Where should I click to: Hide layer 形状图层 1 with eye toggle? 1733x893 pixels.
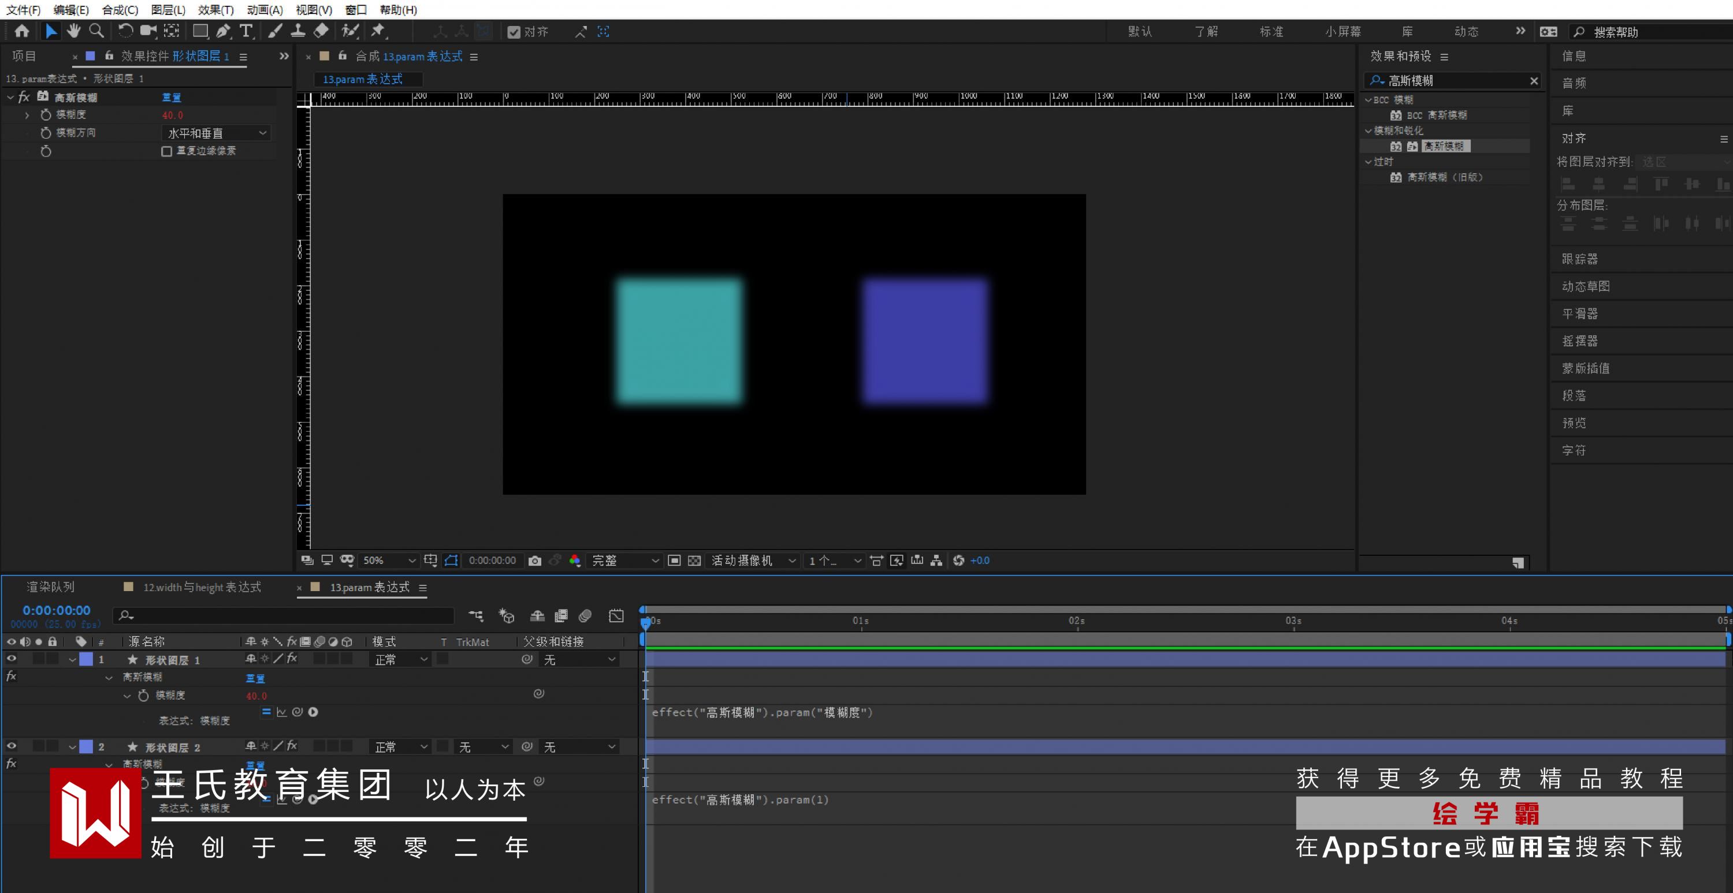coord(12,659)
